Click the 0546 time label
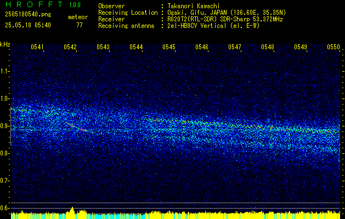Viewport: 345px width, 219px height. (x=202, y=47)
